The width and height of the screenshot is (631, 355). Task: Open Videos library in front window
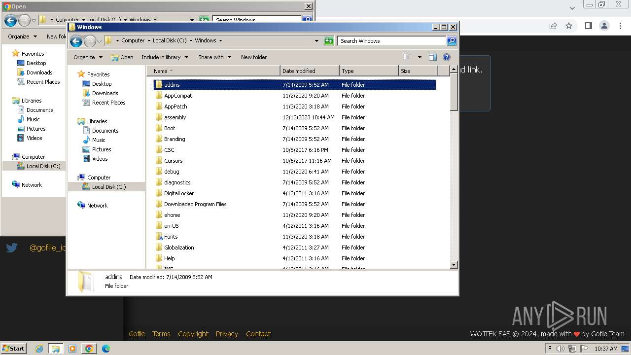100,159
